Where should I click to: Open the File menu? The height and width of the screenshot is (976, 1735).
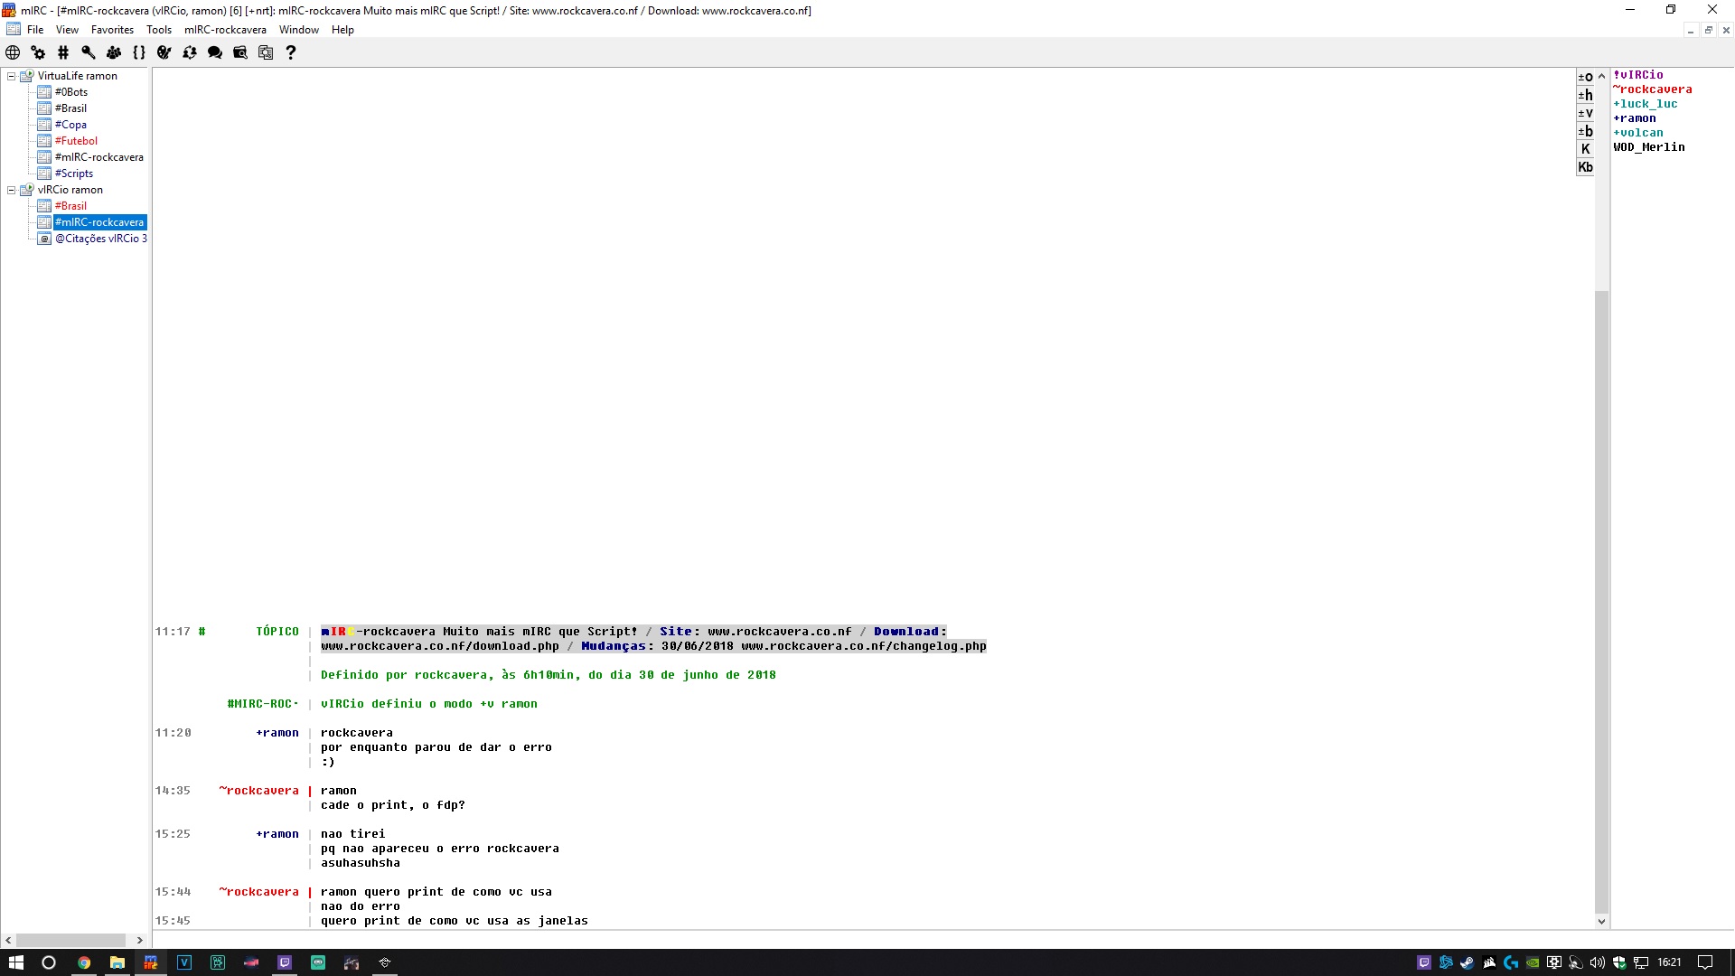click(35, 30)
